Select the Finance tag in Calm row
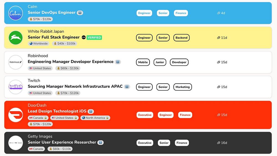This screenshot has height=156, width=277. tap(181, 13)
